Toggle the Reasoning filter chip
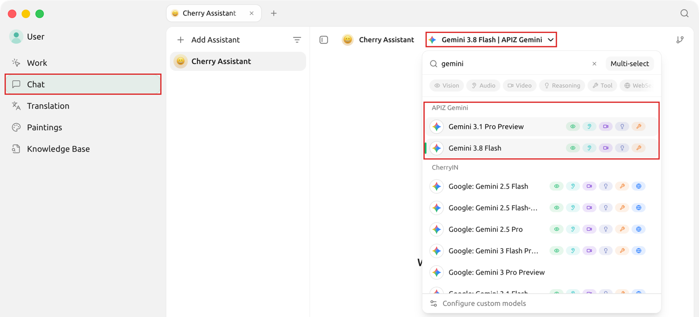Image resolution: width=699 pixels, height=317 pixels. tap(562, 86)
